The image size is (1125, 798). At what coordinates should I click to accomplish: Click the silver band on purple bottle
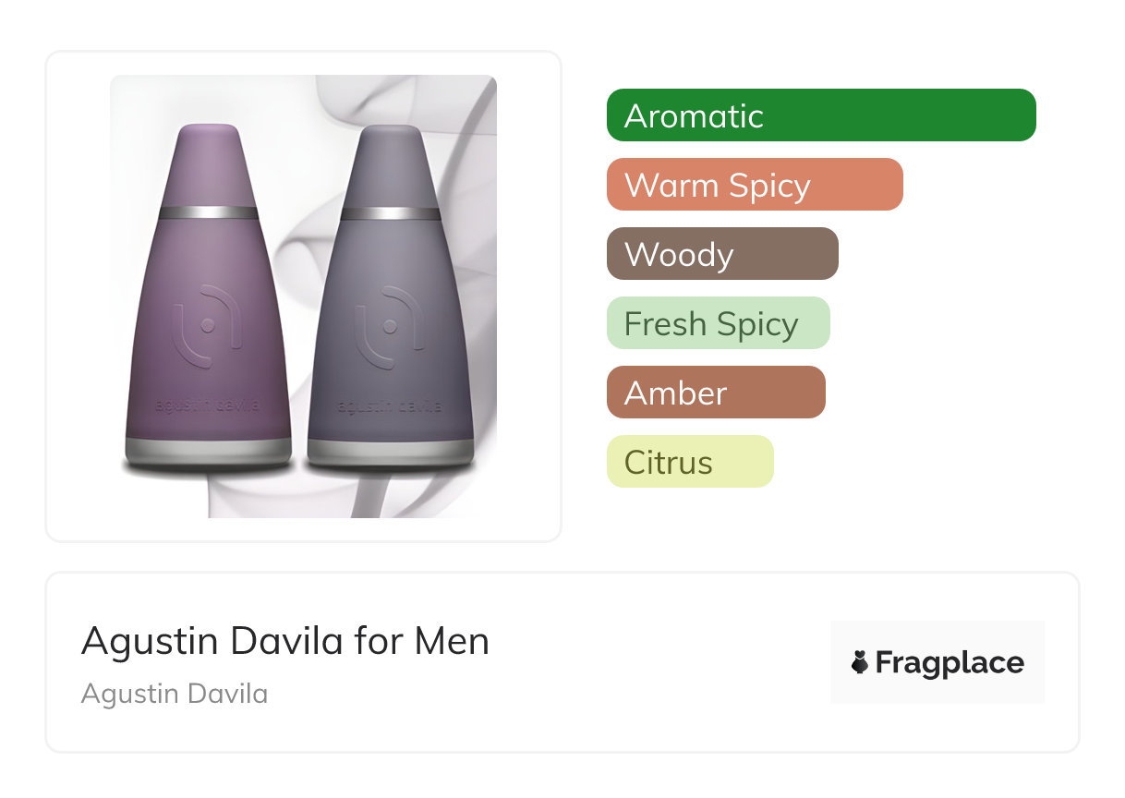(x=209, y=212)
